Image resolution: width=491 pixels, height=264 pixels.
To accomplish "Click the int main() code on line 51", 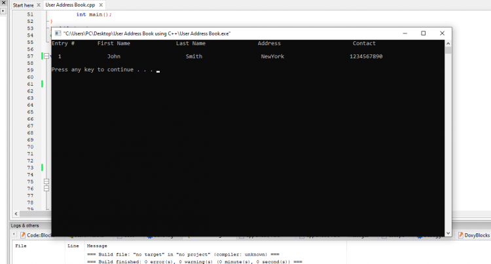I will coord(94,14).
